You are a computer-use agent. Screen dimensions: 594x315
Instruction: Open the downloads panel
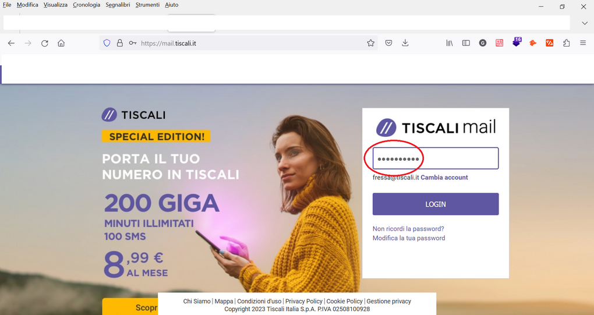pos(405,43)
